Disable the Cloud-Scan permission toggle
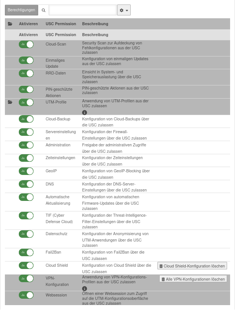This screenshot has height=310, width=235. pyautogui.click(x=26, y=44)
